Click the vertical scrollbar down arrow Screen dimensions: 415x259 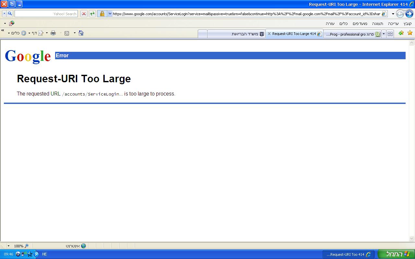tap(412, 239)
